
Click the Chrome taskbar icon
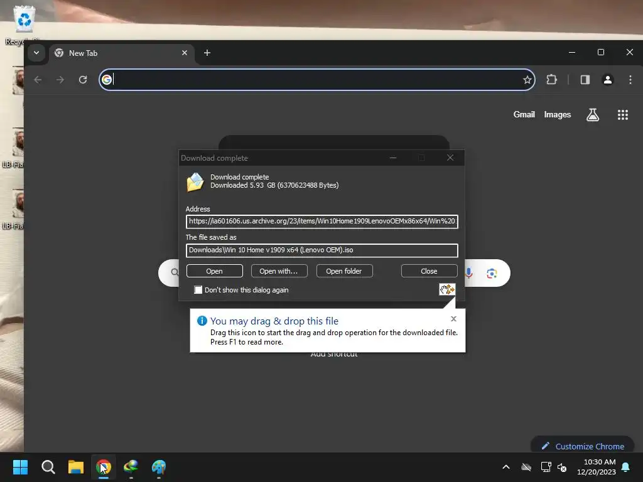tap(104, 467)
